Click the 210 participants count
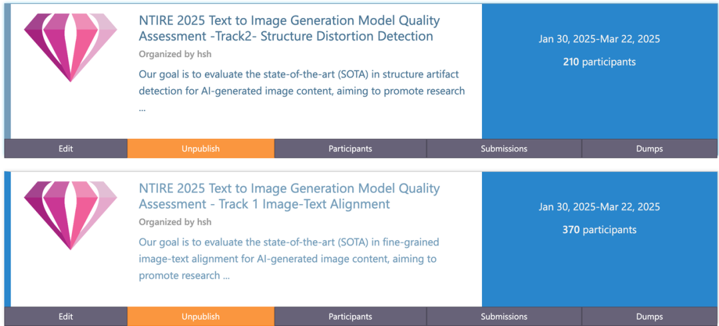Screen dimensions: 719x326 click(599, 62)
